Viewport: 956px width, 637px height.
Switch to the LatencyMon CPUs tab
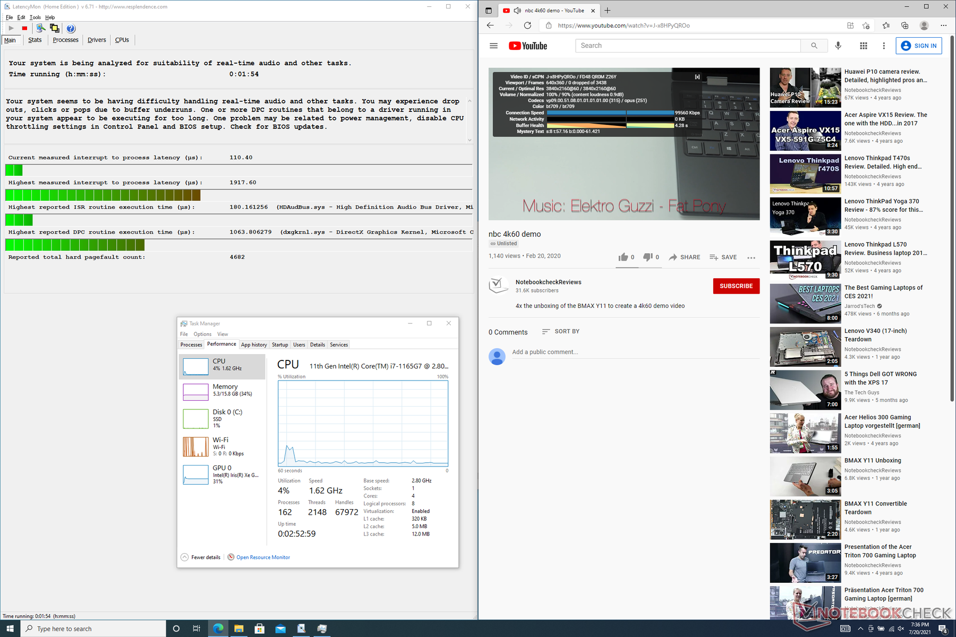click(x=122, y=40)
